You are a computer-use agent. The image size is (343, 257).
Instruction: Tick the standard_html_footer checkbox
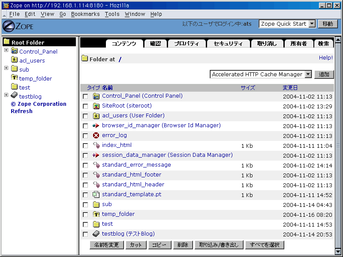(x=85, y=175)
